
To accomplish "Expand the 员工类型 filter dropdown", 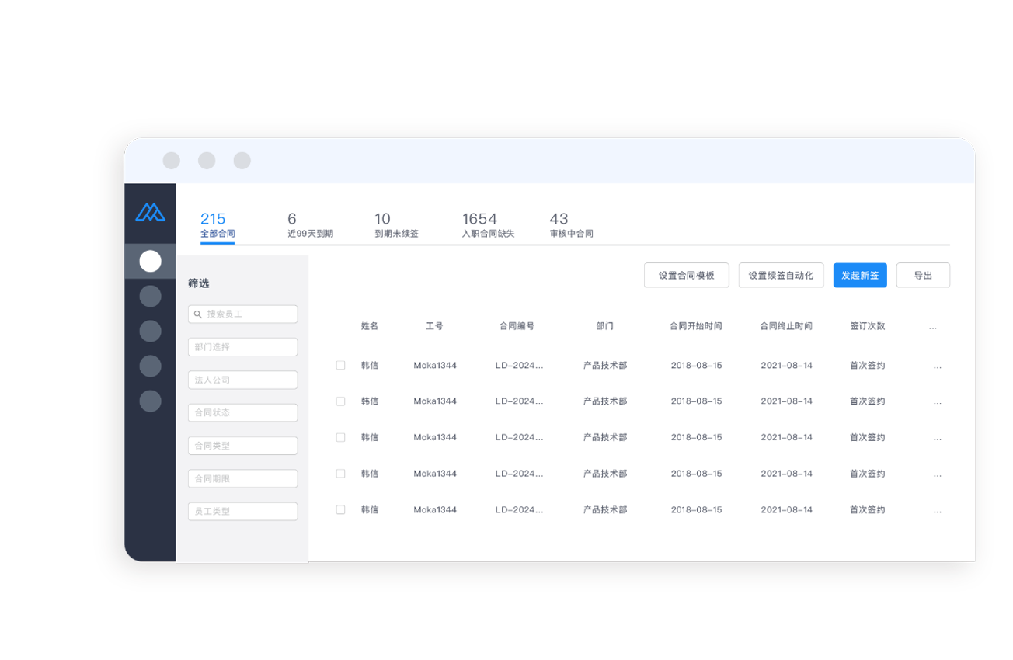I will [242, 512].
